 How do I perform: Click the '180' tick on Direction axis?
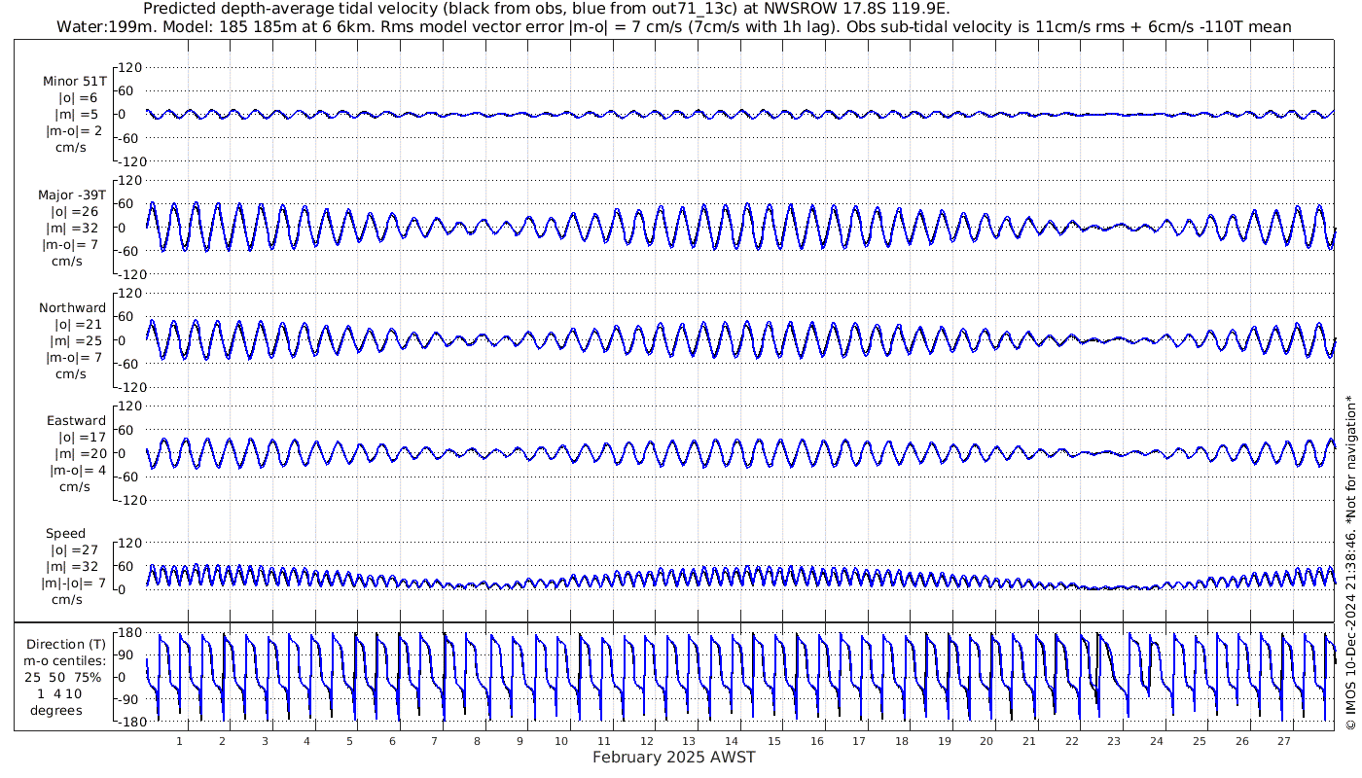(x=131, y=632)
